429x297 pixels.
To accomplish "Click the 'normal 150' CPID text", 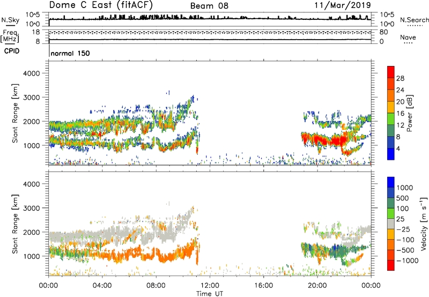I will 70,53.
